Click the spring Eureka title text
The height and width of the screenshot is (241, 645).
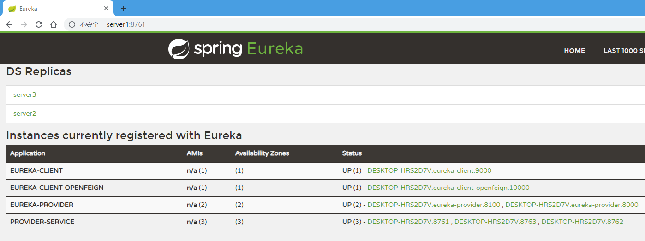(248, 49)
